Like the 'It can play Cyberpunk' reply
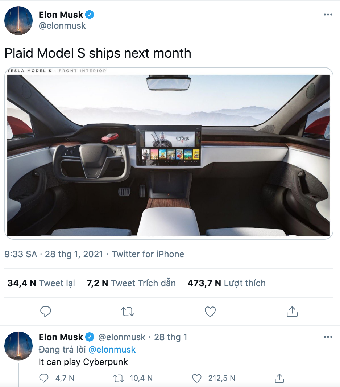This screenshot has height=387, width=340. pyautogui.click(x=196, y=378)
